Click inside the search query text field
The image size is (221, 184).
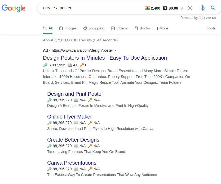tap(93, 8)
